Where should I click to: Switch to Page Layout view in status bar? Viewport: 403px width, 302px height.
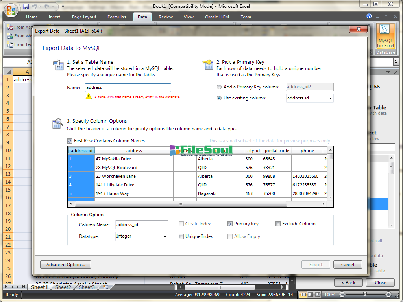311,295
